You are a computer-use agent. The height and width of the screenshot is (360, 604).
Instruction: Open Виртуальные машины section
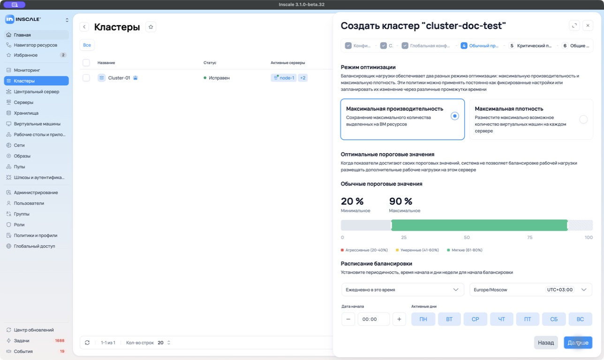(36, 124)
